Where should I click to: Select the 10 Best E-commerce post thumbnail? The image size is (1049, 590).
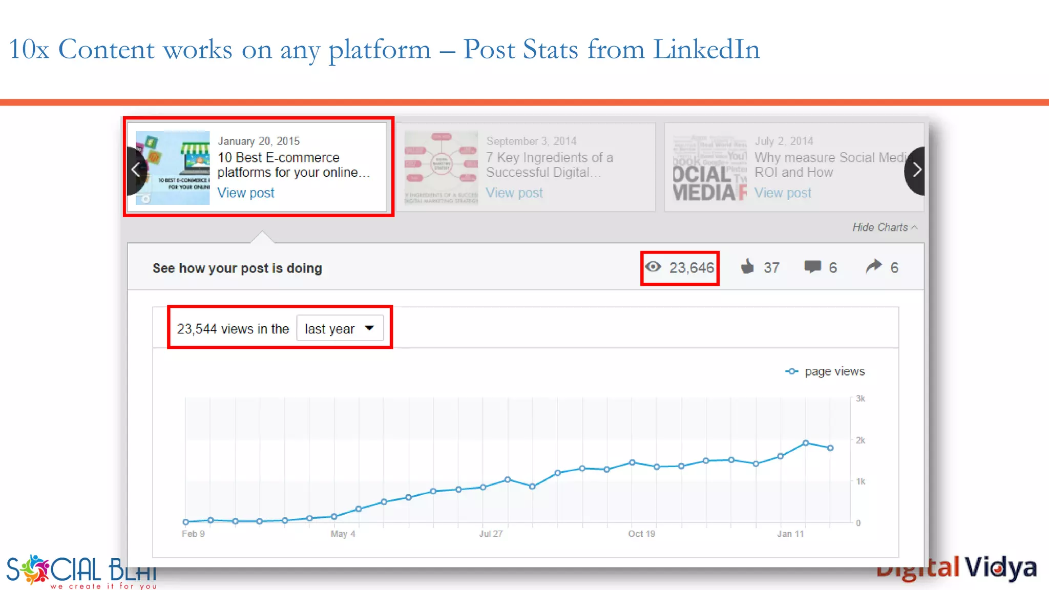pyautogui.click(x=173, y=168)
